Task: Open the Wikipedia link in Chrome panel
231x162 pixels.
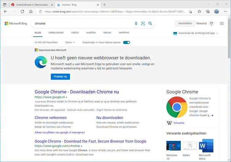Action: [179, 123]
